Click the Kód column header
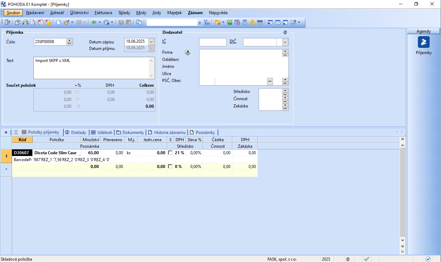This screenshot has height=262, width=441. pos(22,140)
